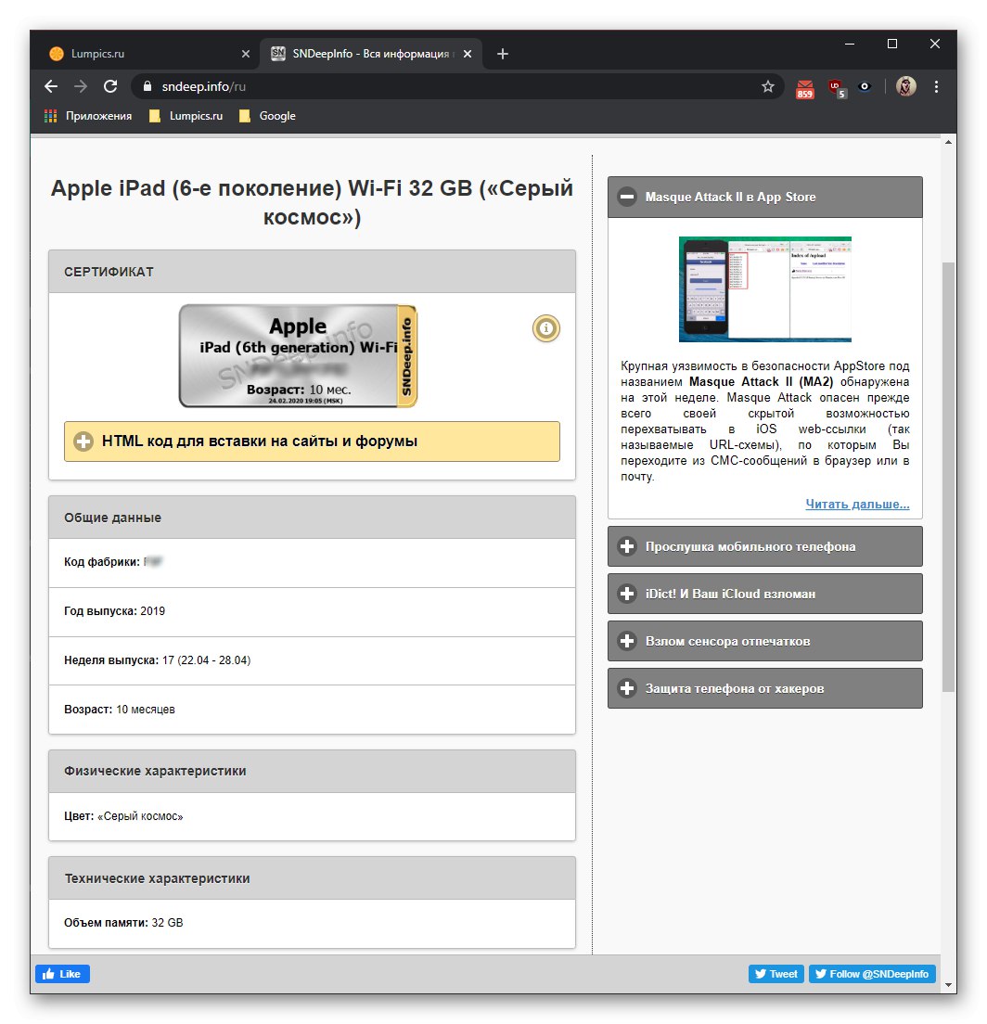Screen dimensions: 987x1024
Task: Click the address bar URL
Action: (203, 87)
